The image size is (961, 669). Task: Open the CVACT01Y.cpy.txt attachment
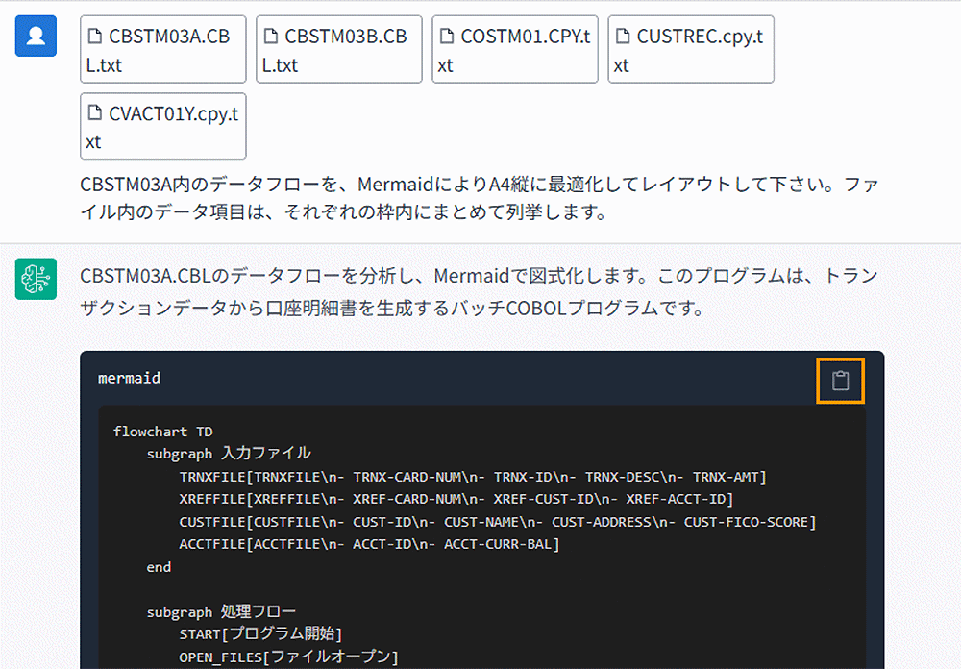(x=162, y=126)
